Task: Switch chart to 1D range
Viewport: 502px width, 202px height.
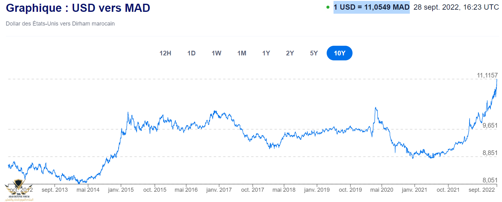Action: [192, 53]
